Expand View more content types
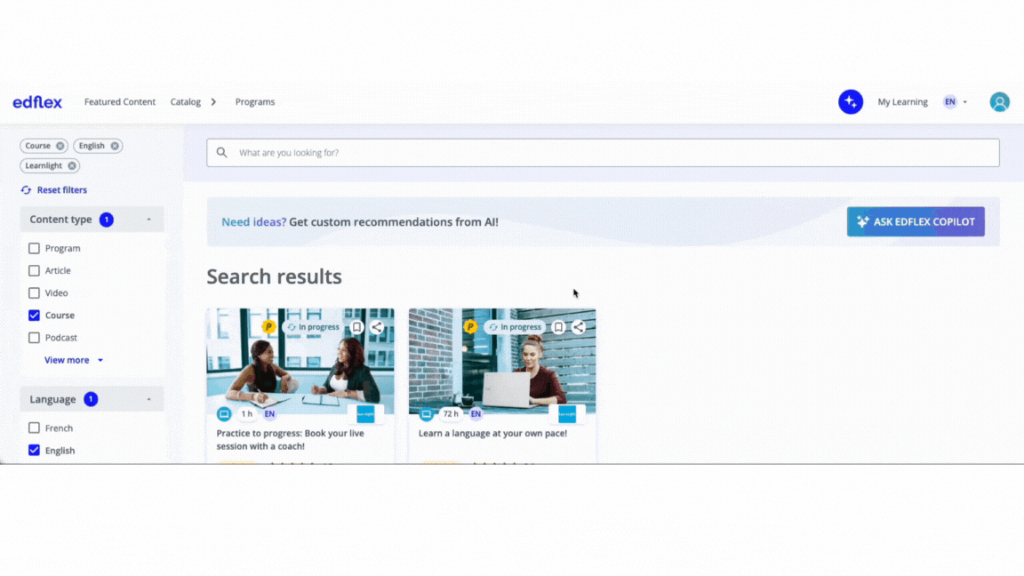This screenshot has width=1024, height=576. click(x=74, y=360)
